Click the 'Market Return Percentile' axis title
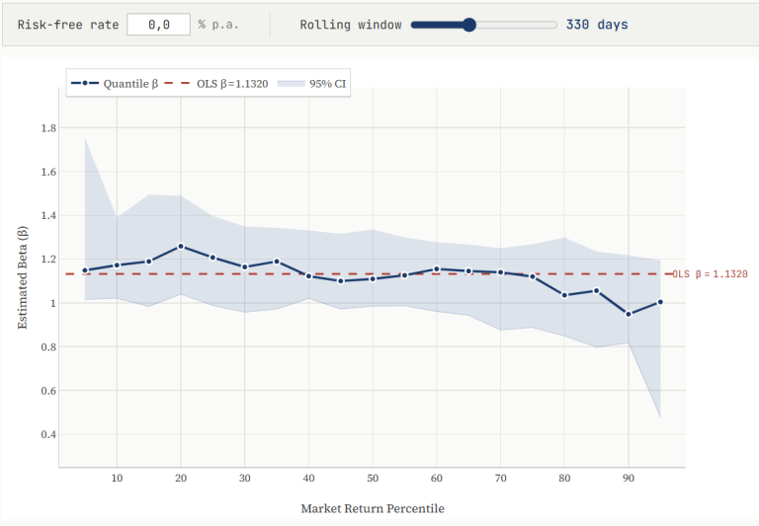 (373, 508)
